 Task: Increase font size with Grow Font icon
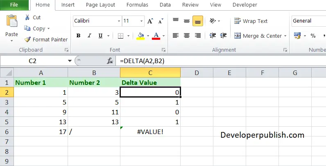point(150,21)
